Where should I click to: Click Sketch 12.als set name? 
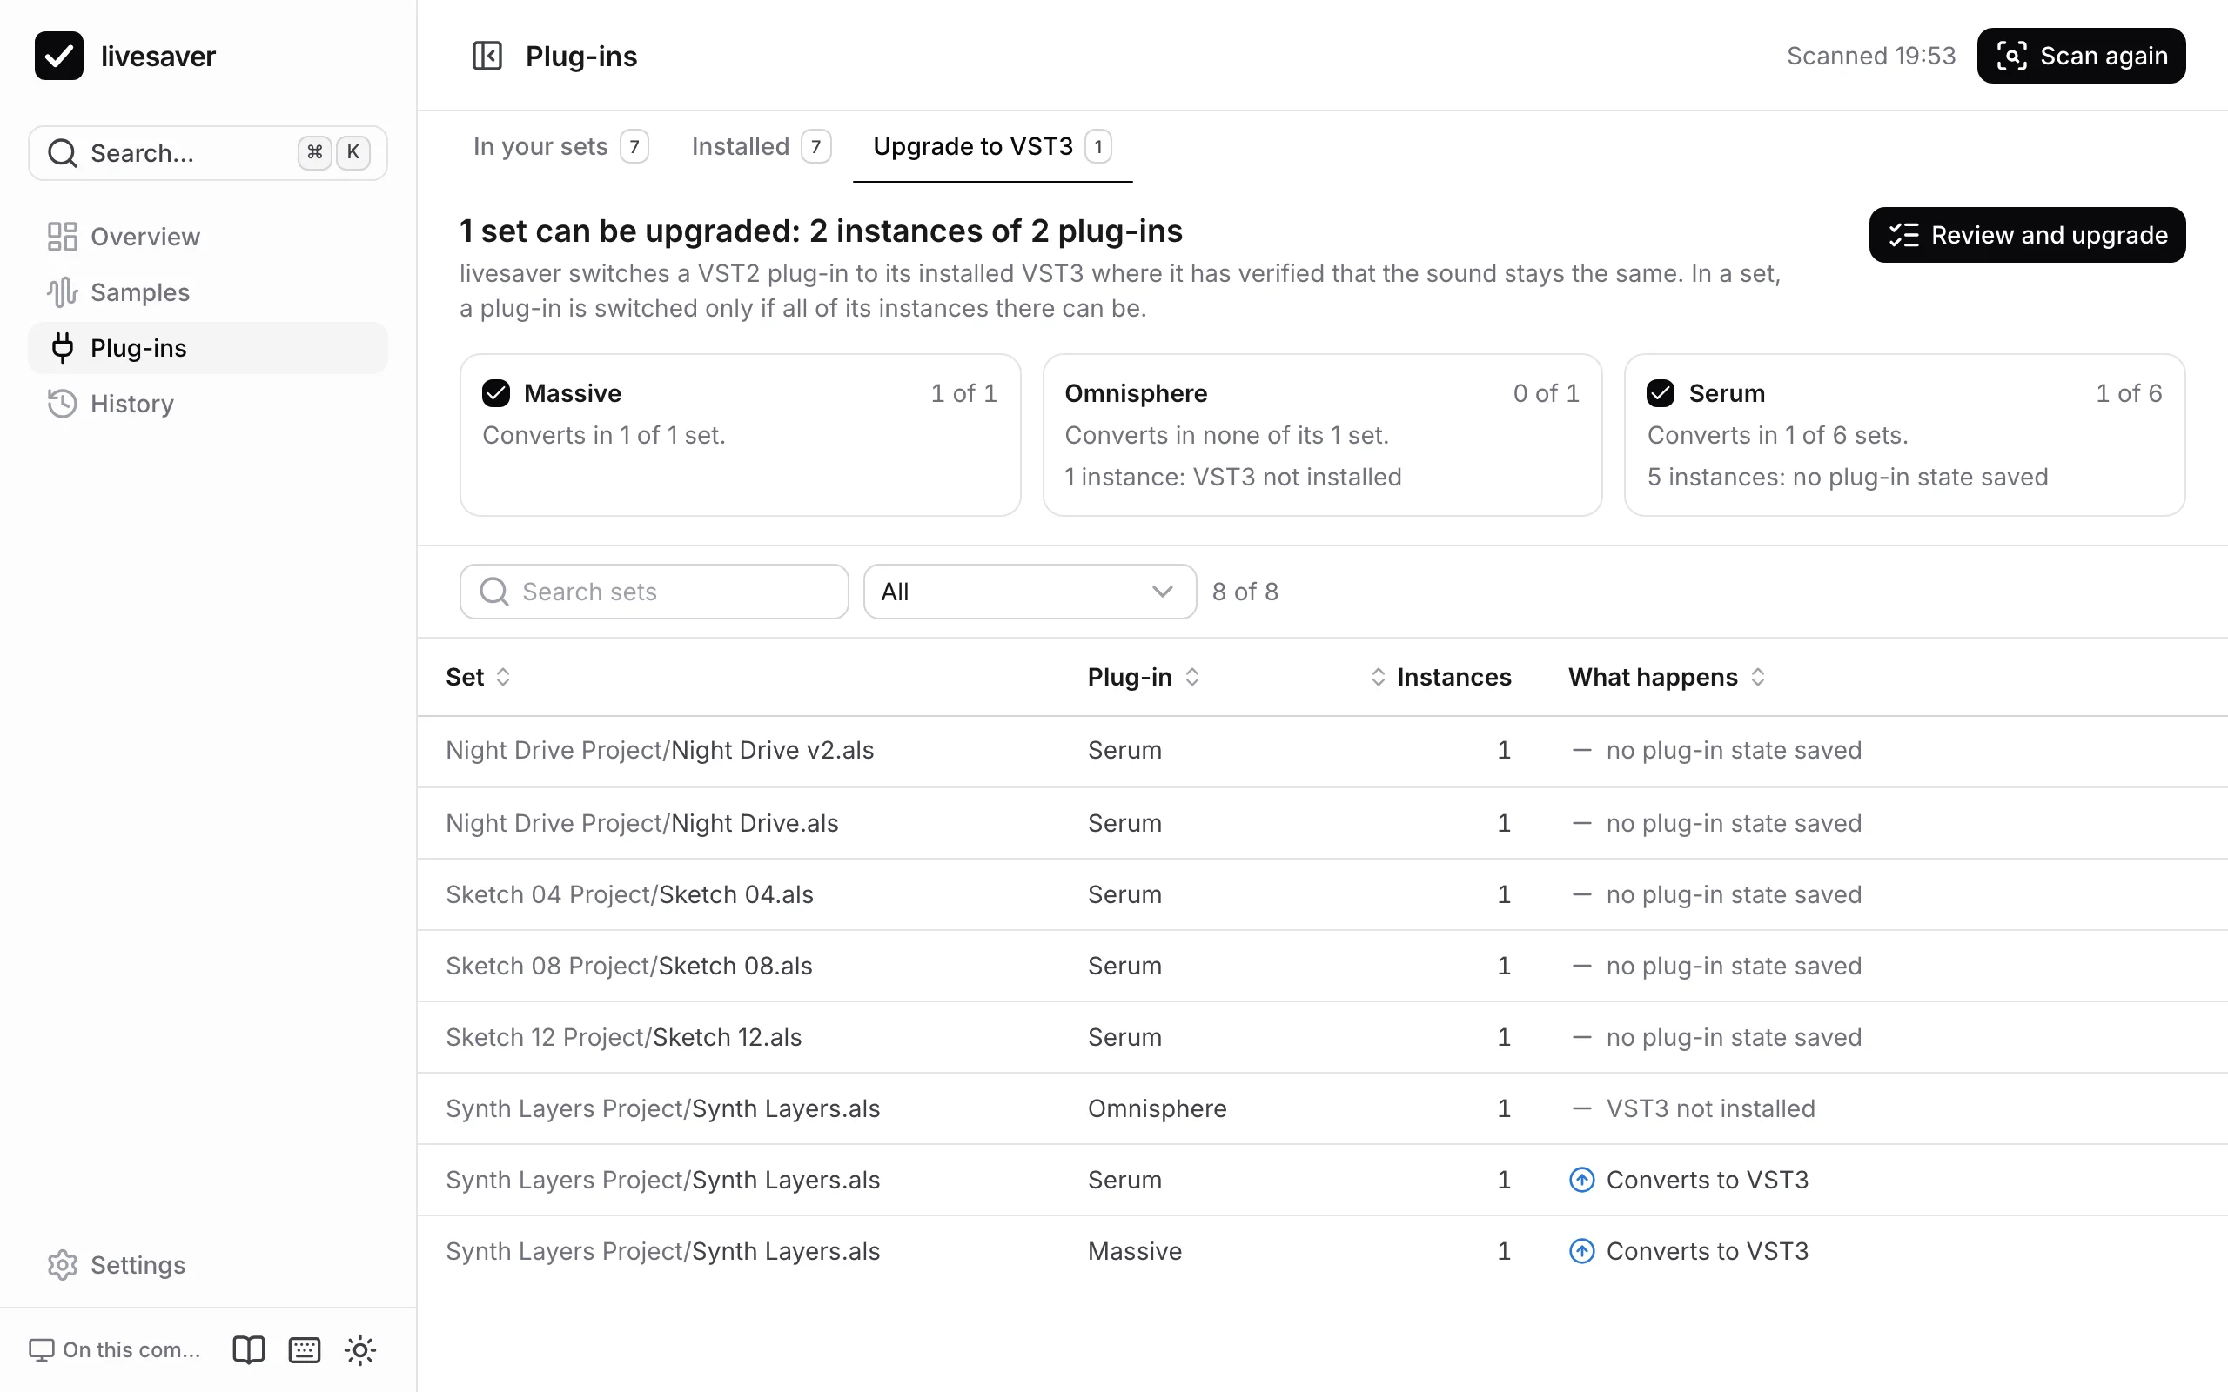(728, 1038)
